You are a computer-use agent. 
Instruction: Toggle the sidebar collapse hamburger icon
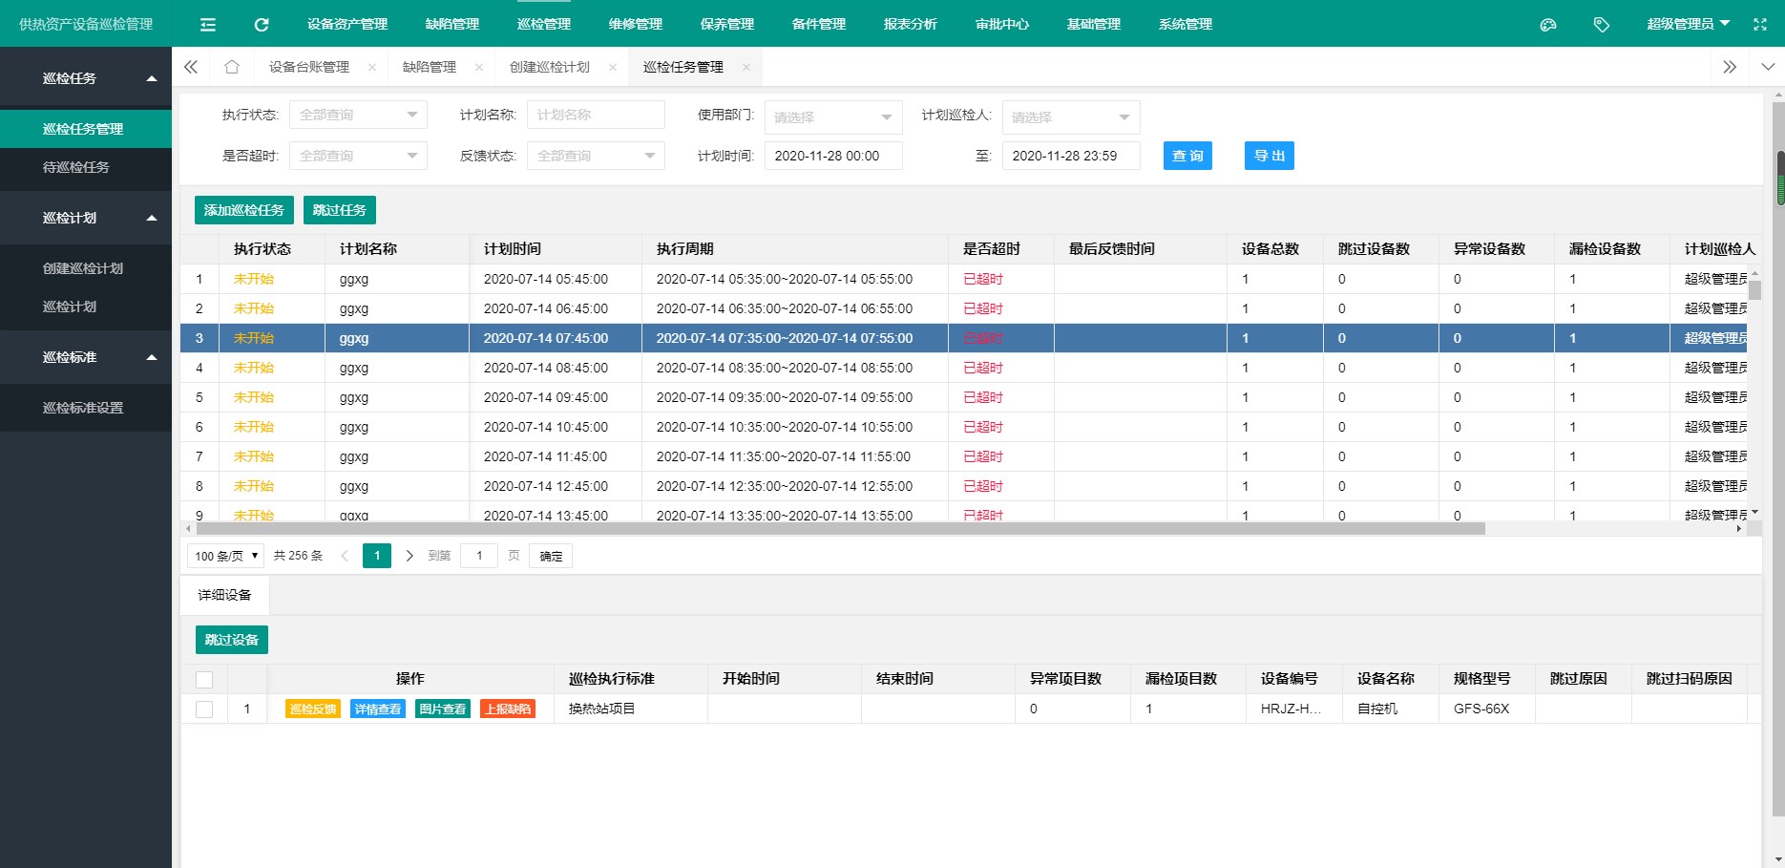coord(207,25)
